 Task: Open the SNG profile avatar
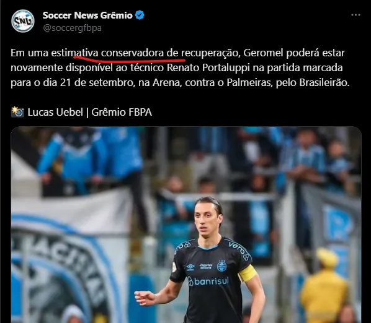pos(23,21)
